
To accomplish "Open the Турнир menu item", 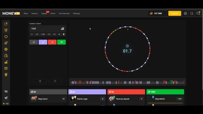I will [x=44, y=13].
